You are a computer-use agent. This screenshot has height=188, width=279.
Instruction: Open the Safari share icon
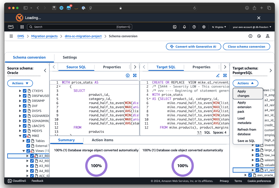click(255, 8)
